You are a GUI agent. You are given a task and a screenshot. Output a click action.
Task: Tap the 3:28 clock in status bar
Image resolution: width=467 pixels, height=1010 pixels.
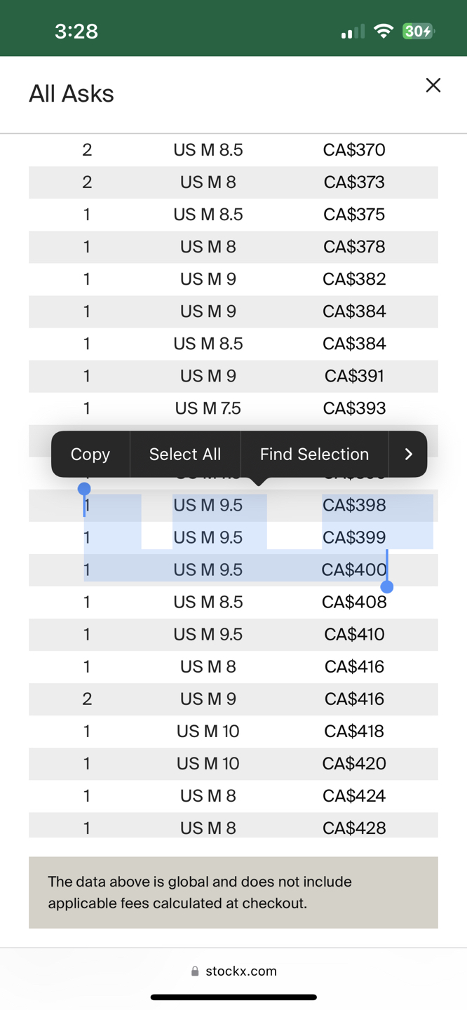coord(76,31)
